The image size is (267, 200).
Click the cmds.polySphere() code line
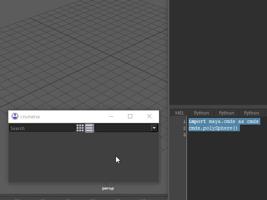tap(213, 128)
